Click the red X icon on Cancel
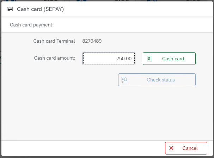This screenshot has height=158, width=214. (171, 148)
